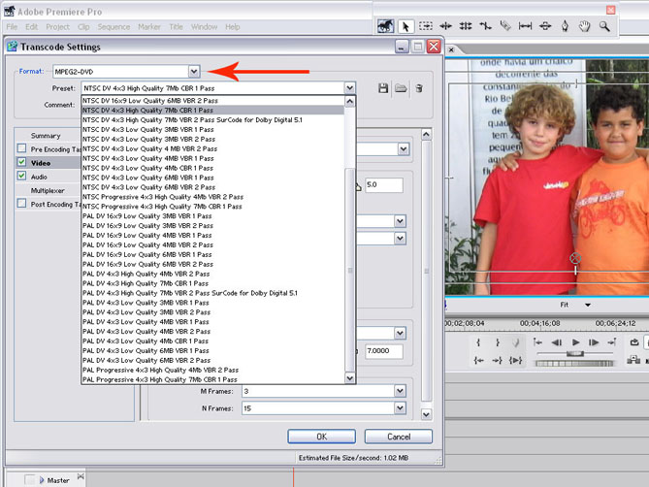This screenshot has height=487, width=649.
Task: Toggle the Audio checkbox
Action: (x=22, y=177)
